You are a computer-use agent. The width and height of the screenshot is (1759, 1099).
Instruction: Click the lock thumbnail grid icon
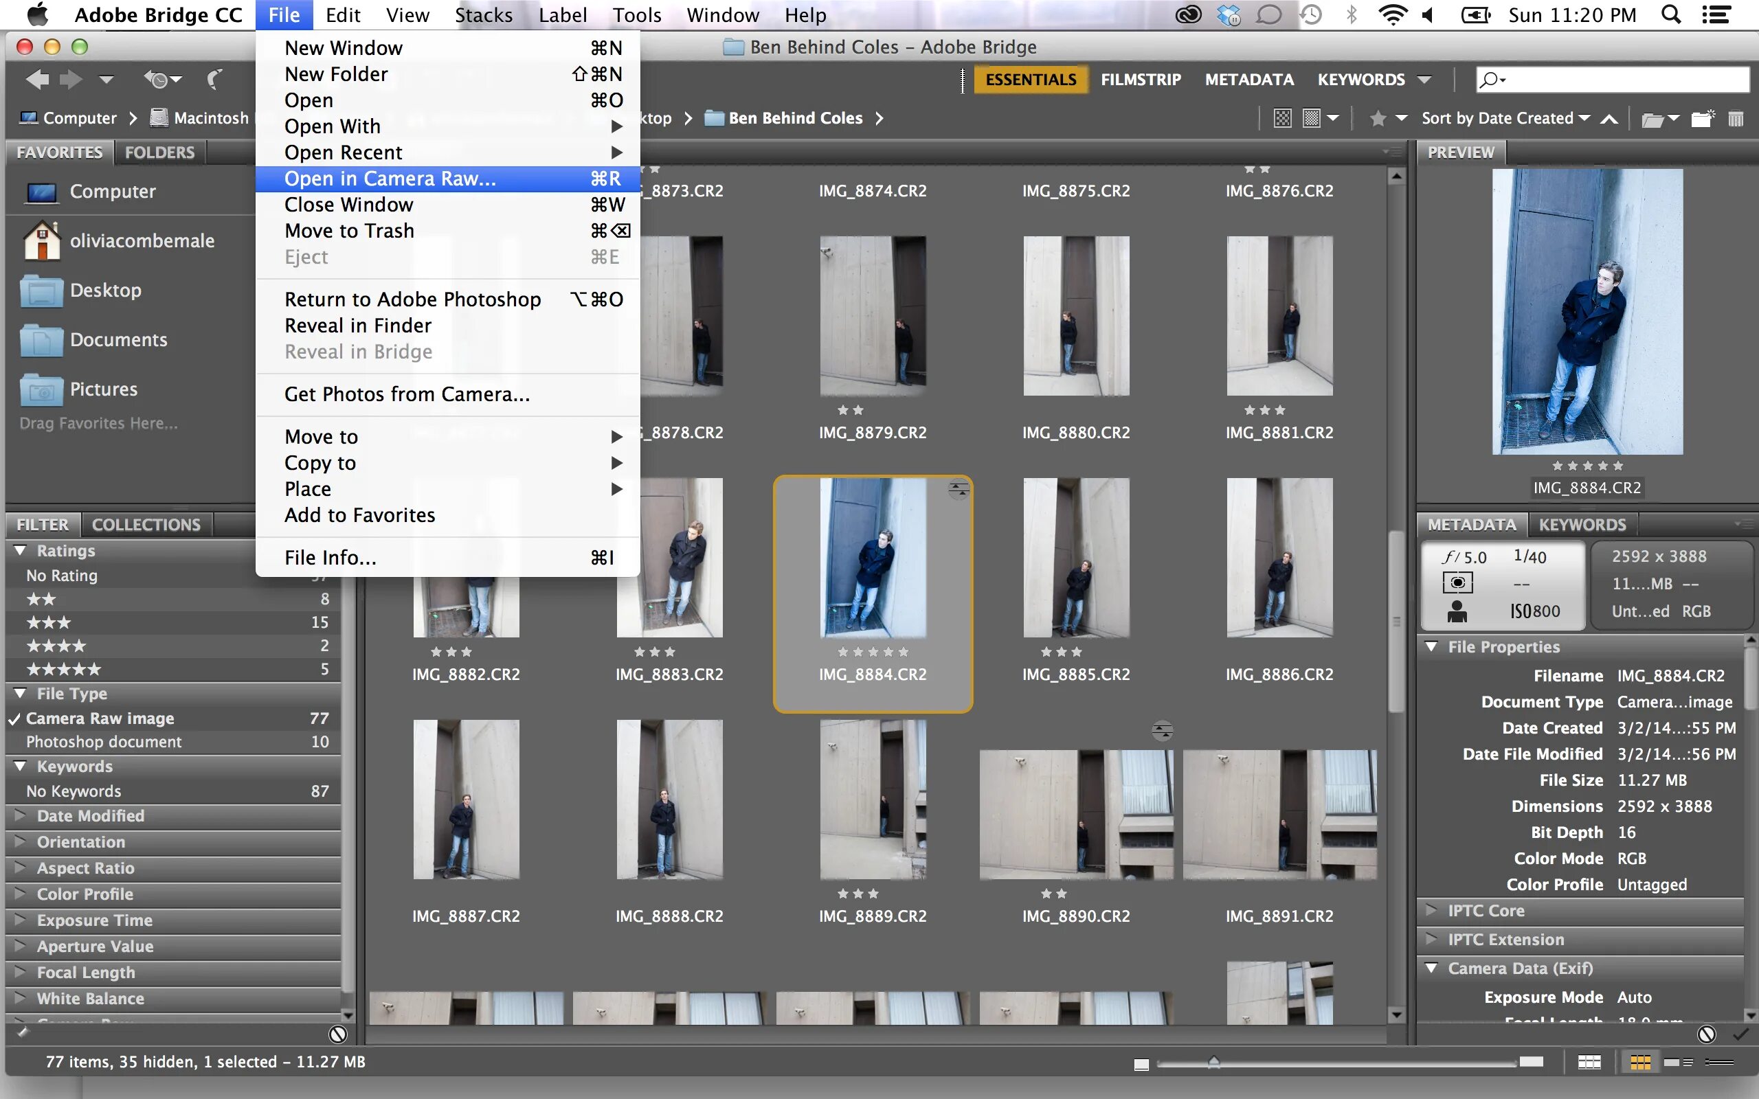point(1589,1063)
